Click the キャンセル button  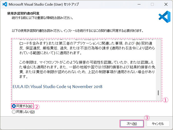coord(158,124)
